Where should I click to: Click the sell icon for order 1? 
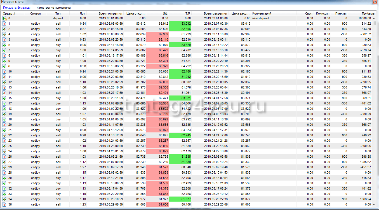(x=4, y=24)
